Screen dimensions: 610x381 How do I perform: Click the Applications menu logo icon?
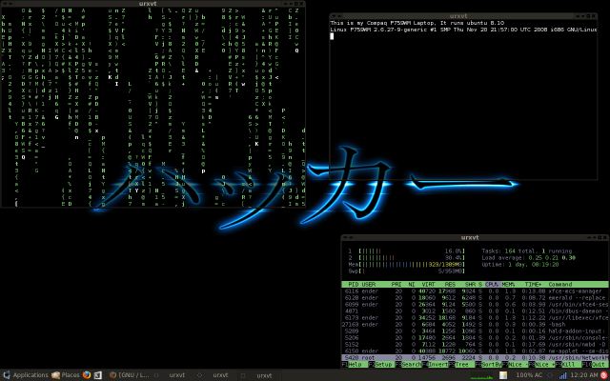(7, 375)
